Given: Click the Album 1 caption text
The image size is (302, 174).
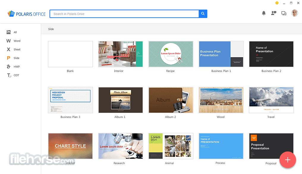Looking at the screenshot, I should pyautogui.click(x=120, y=117).
